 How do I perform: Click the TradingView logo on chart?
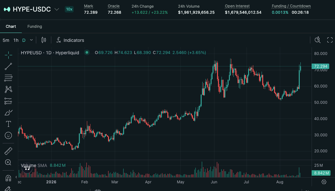(x=27, y=168)
